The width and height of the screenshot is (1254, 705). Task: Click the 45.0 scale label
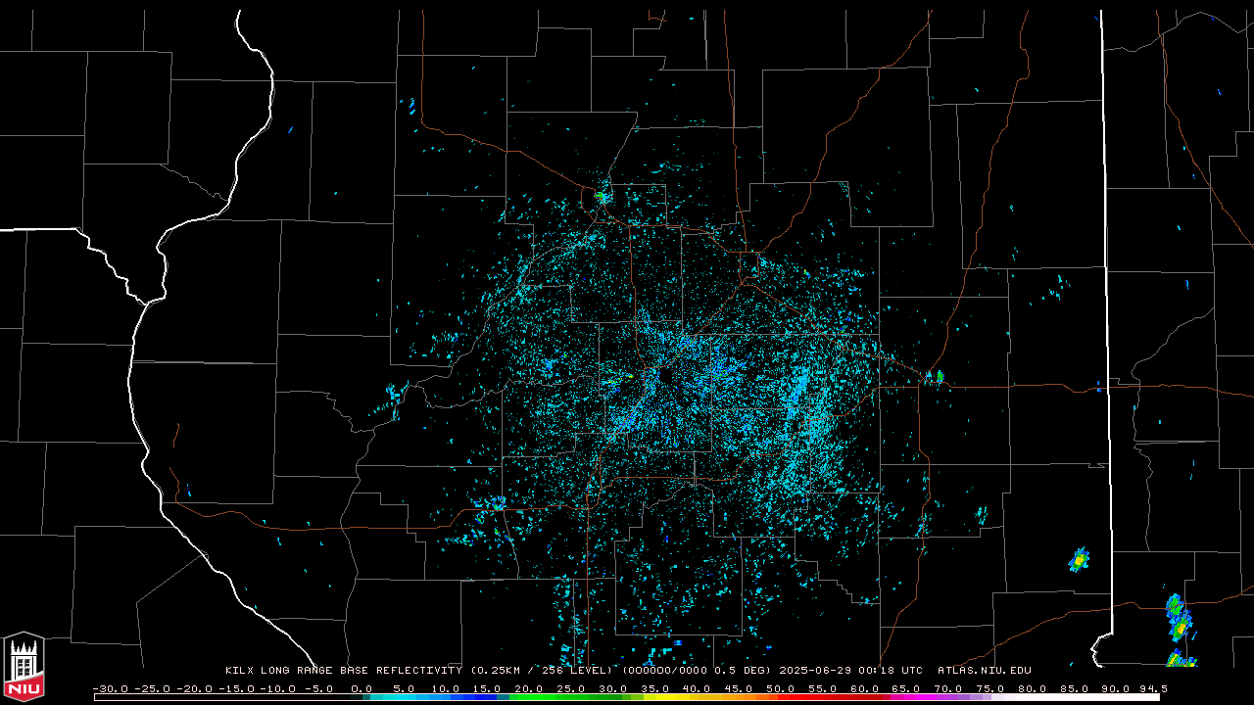click(739, 689)
